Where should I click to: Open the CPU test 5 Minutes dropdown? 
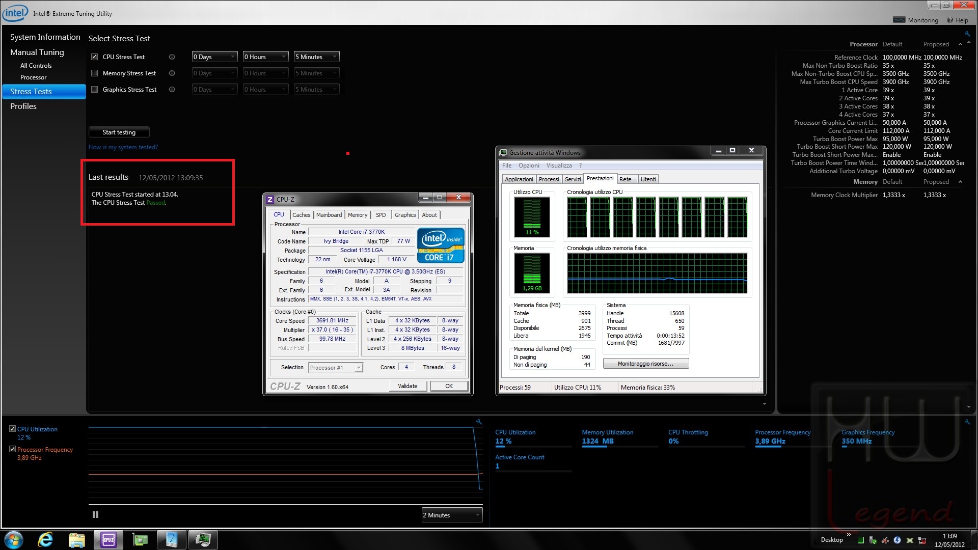click(316, 57)
